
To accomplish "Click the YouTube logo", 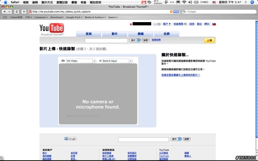I will pos(52,29).
